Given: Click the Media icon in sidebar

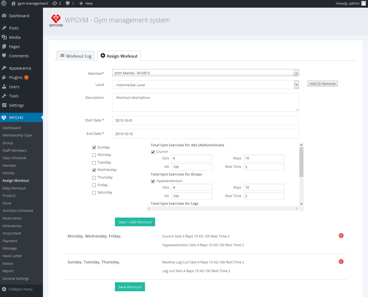Looking at the screenshot, I should pyautogui.click(x=4, y=37).
